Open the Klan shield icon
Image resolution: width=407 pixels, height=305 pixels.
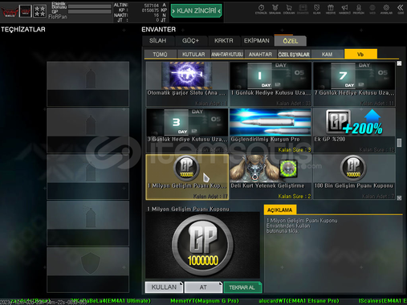tap(316, 10)
